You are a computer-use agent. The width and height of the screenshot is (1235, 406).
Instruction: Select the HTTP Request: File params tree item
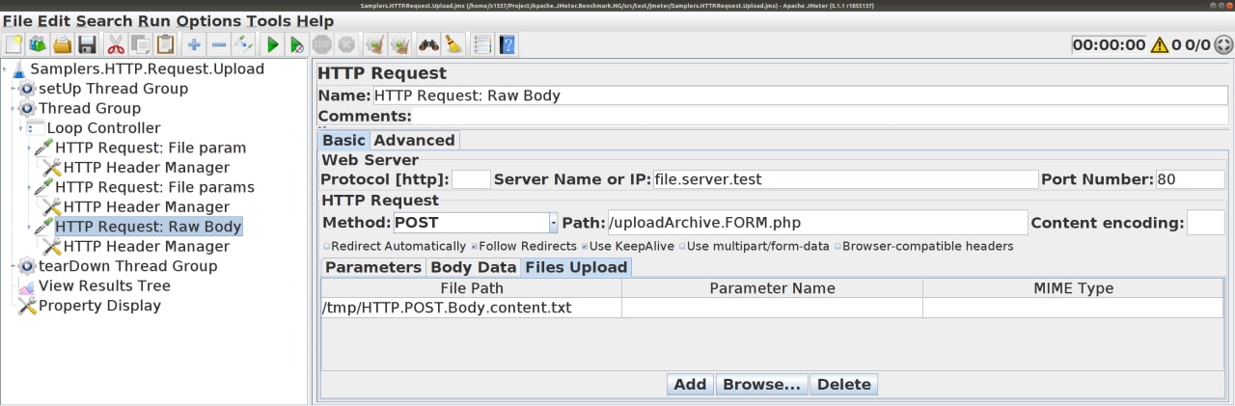[155, 187]
